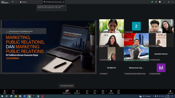Screen dimensions: 175x98
Task: Select Kyla Marganda's video tile
Action: [112, 40]
